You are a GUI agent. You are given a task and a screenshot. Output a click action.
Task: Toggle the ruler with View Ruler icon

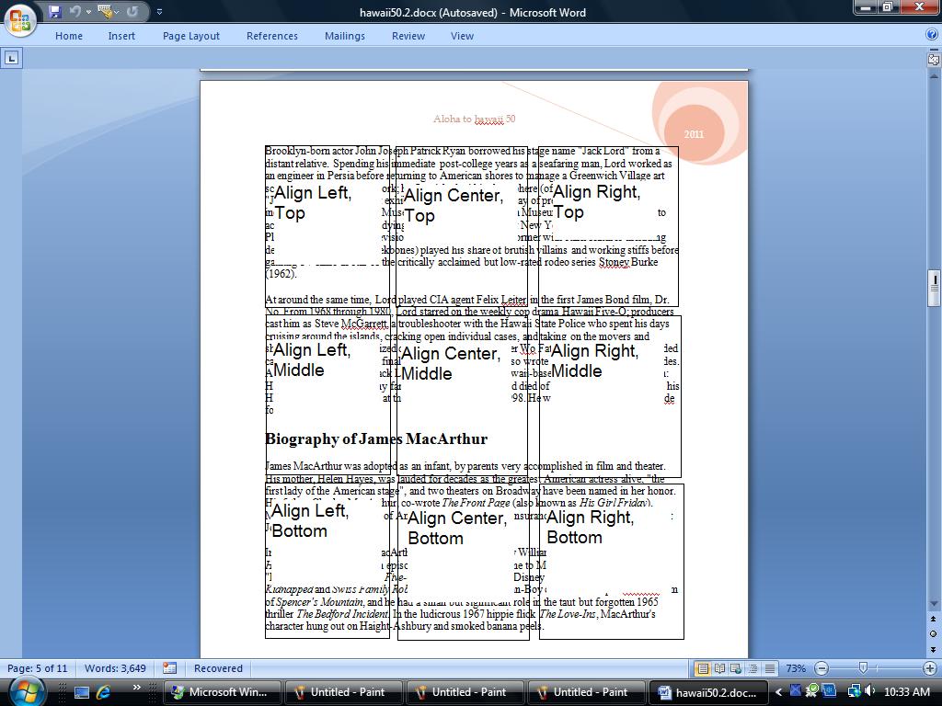[934, 60]
